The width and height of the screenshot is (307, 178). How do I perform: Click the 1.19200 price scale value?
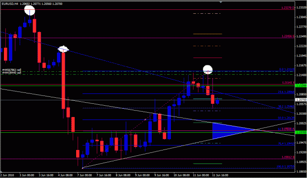pyautogui.click(x=301, y=152)
